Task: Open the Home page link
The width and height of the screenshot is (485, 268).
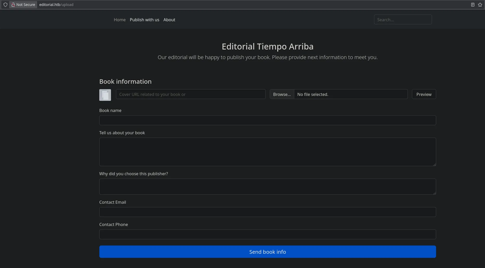Action: point(120,20)
